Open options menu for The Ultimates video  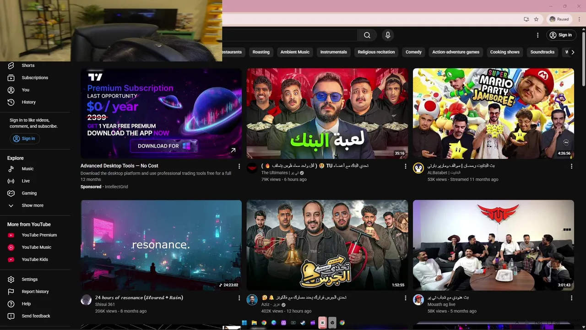[405, 166]
